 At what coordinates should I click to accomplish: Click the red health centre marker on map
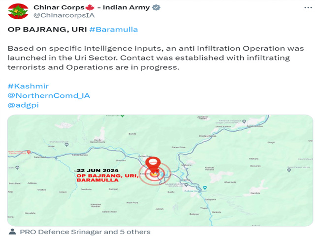pos(29,152)
